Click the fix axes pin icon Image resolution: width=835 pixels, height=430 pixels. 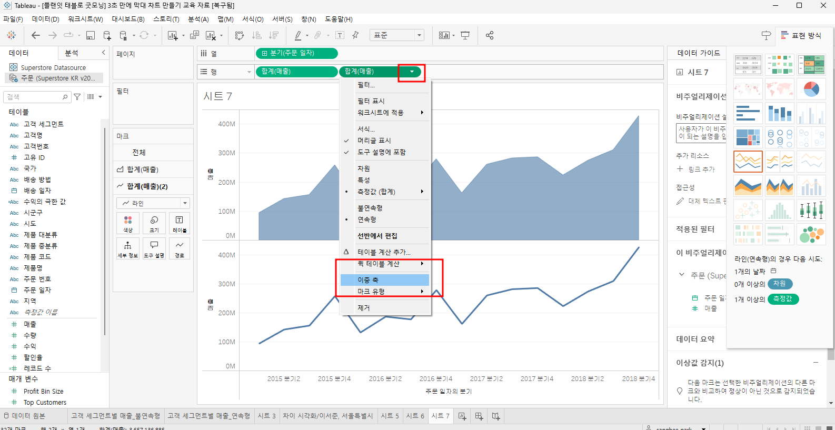(355, 35)
